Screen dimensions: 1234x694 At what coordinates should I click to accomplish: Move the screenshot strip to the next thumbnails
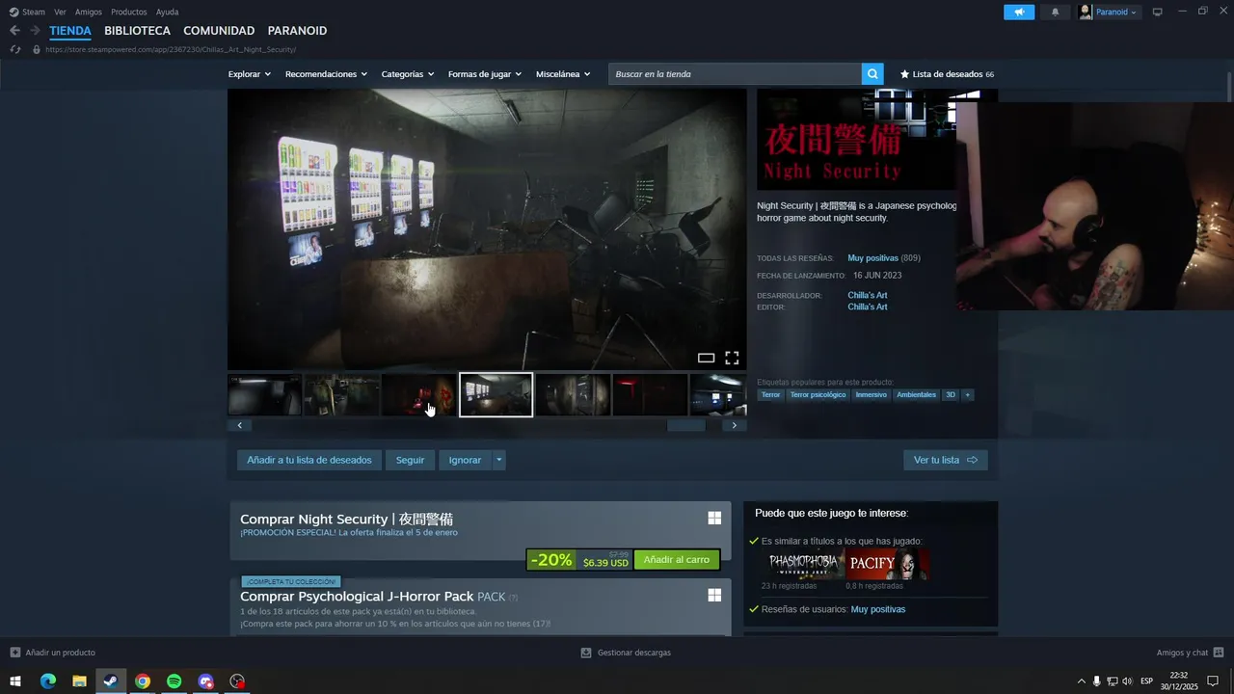point(735,425)
